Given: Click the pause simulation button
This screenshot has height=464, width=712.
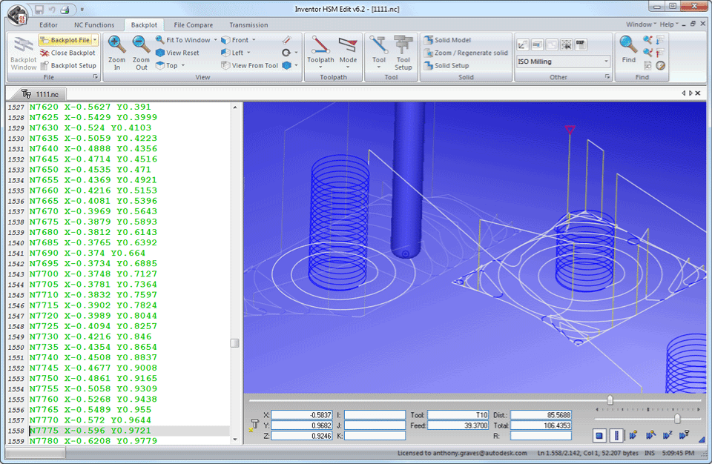Looking at the screenshot, I should pos(616,436).
